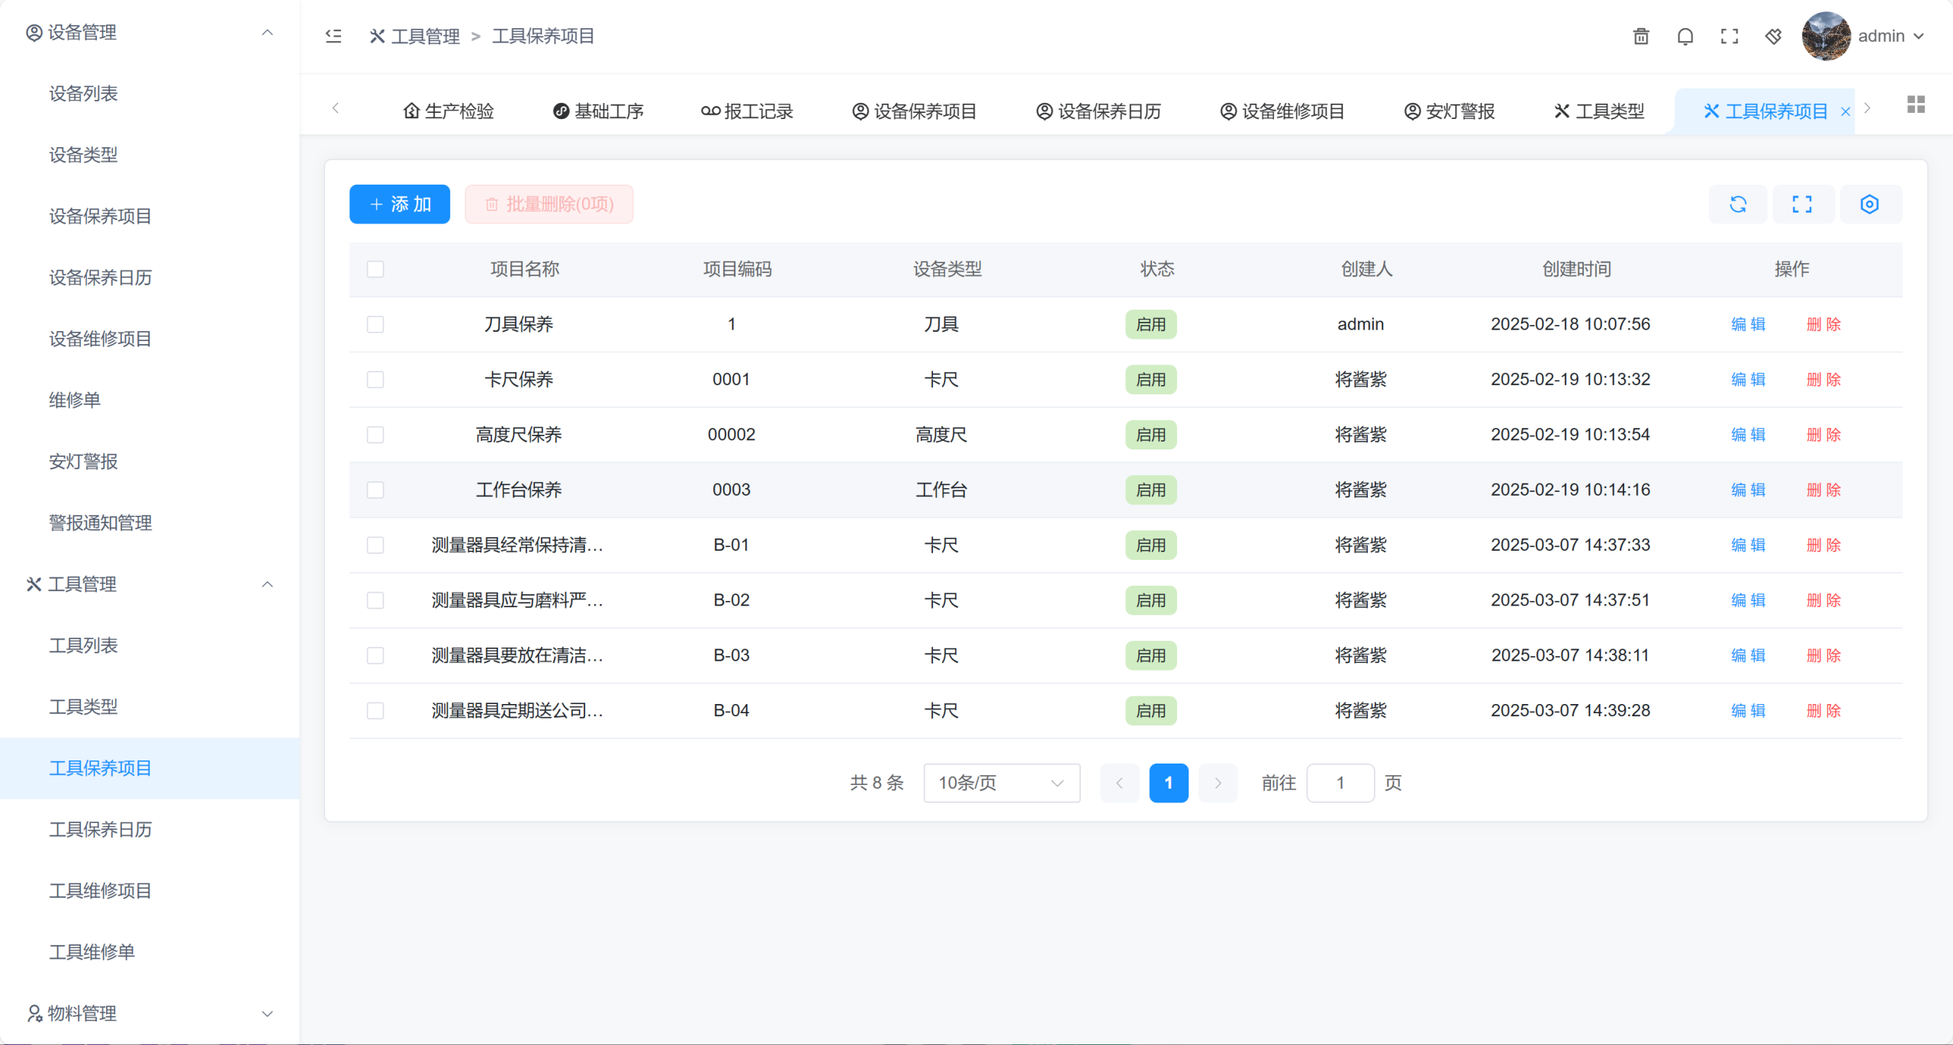The image size is (1953, 1045).
Task: Check the select-all checkbox in table header
Action: (375, 269)
